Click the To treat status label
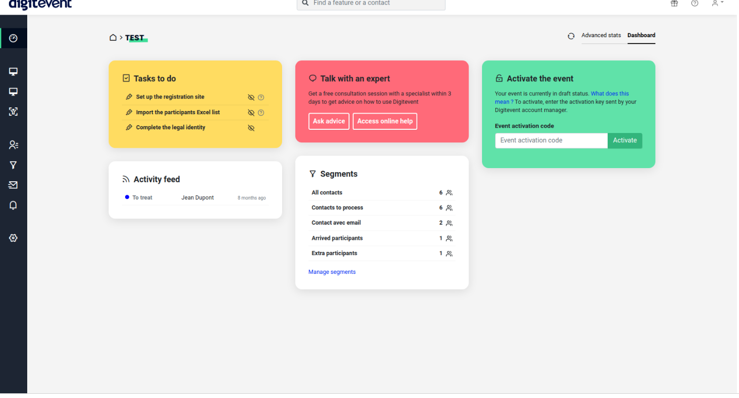Viewport: 739px width, 398px height. point(142,197)
